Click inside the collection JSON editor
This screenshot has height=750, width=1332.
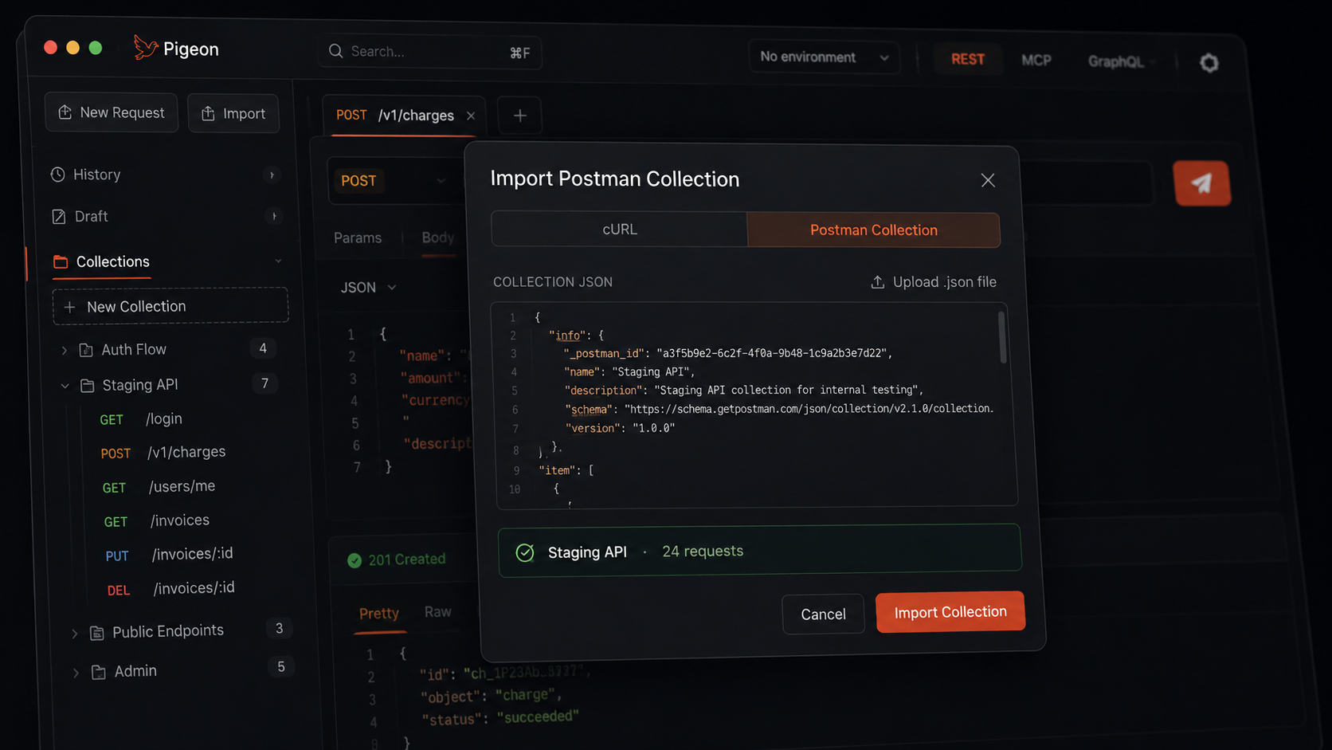pyautogui.click(x=754, y=404)
